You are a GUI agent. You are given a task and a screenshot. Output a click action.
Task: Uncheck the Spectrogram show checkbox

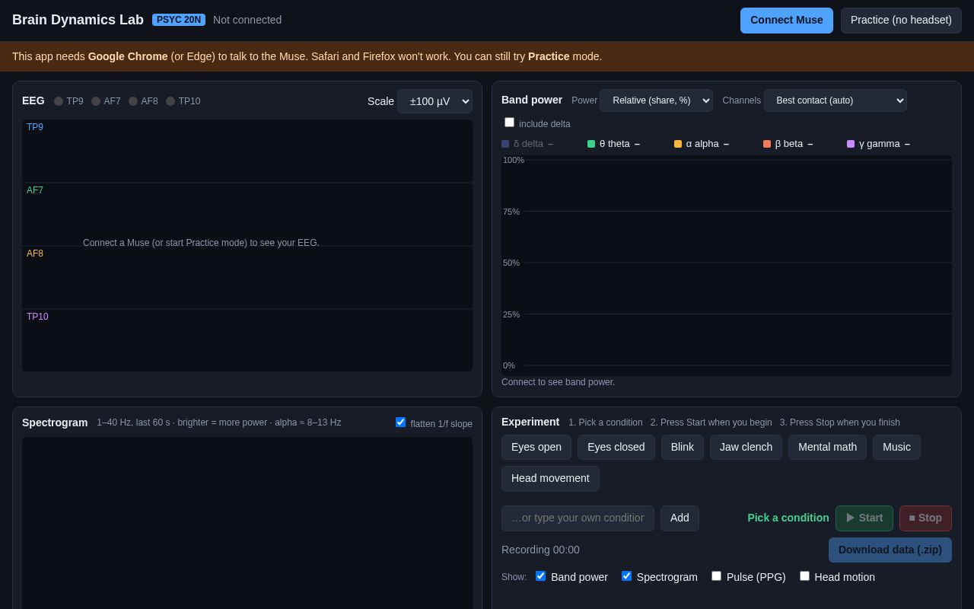pyautogui.click(x=627, y=576)
